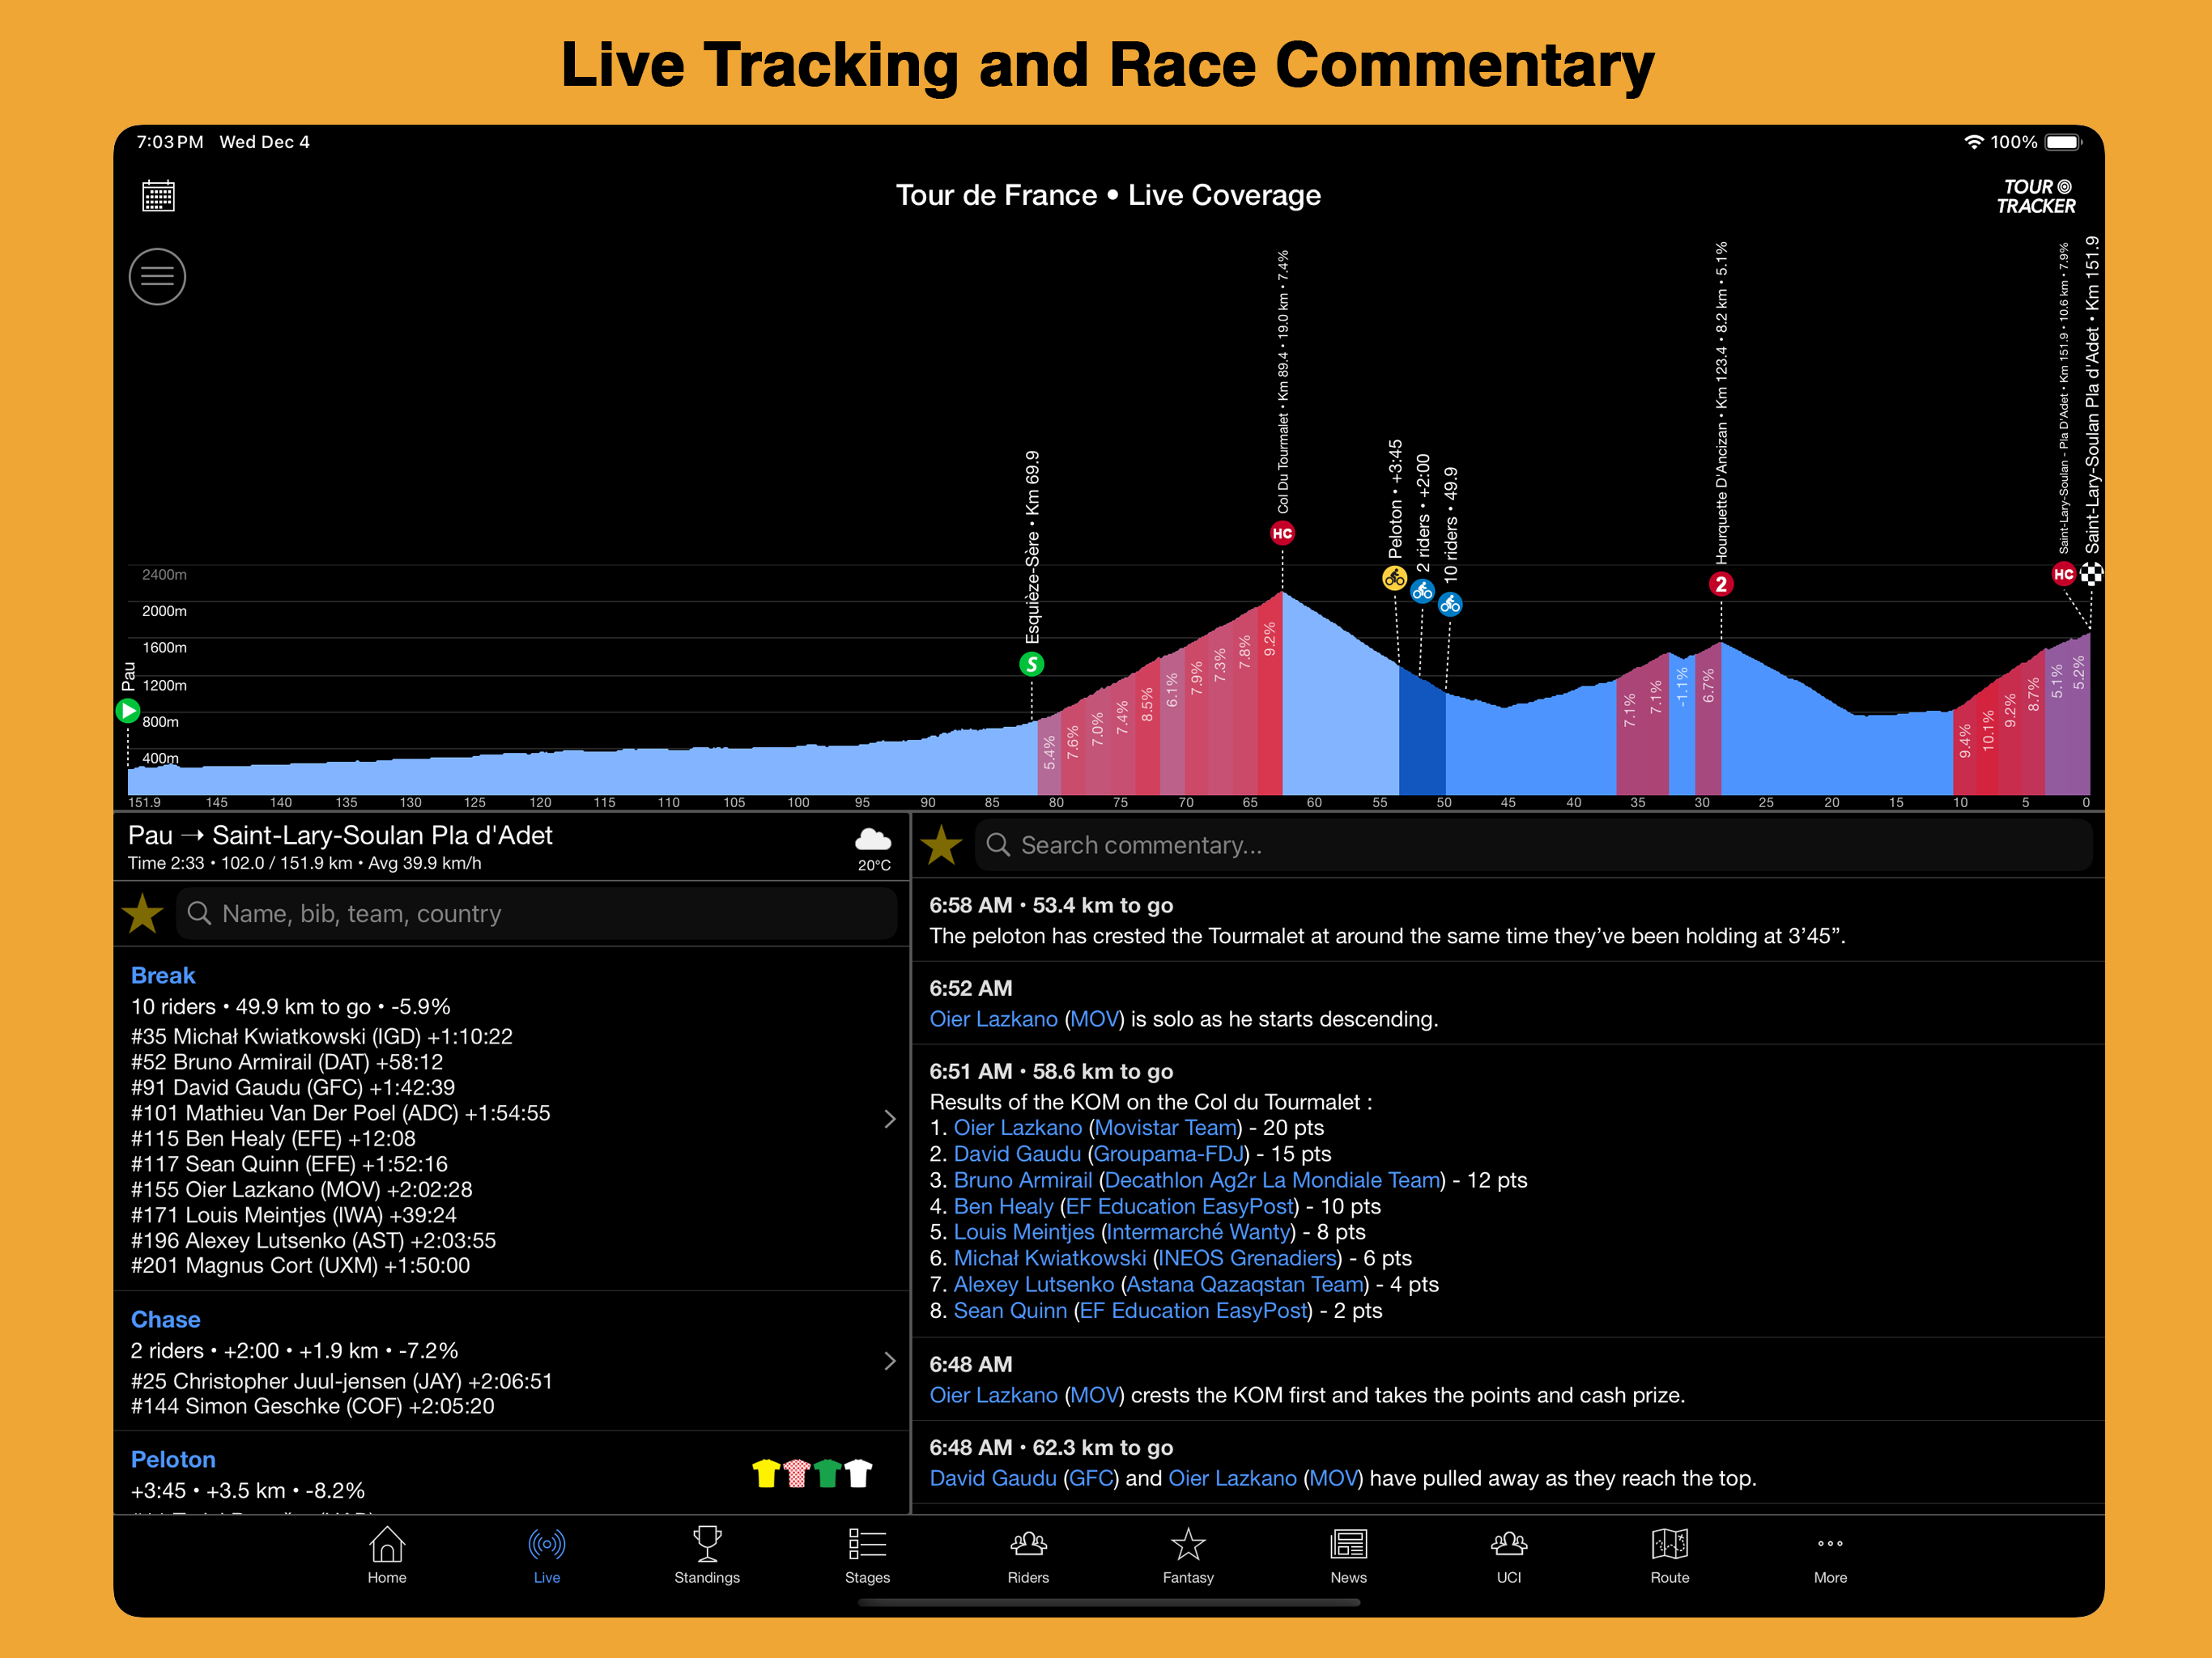Toggle the commentary favorites star

click(x=941, y=846)
